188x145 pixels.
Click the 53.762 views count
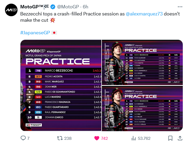pyautogui.click(x=144, y=138)
